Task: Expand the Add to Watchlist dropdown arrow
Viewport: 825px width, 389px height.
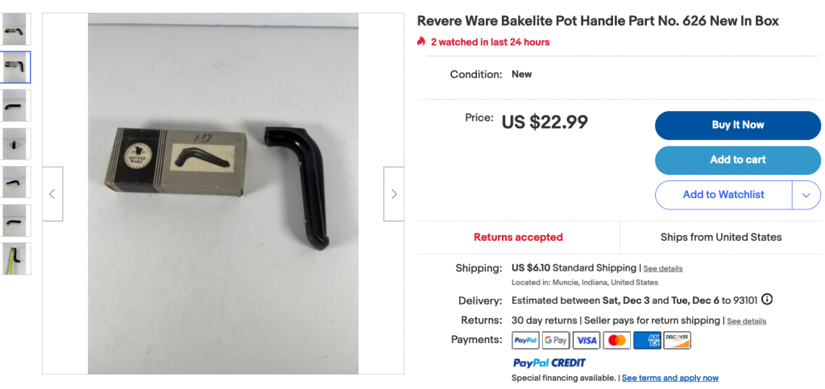Action: [x=806, y=195]
